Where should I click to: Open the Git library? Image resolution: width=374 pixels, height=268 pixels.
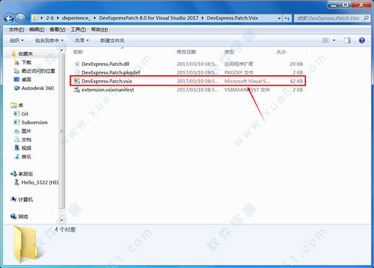click(25, 114)
